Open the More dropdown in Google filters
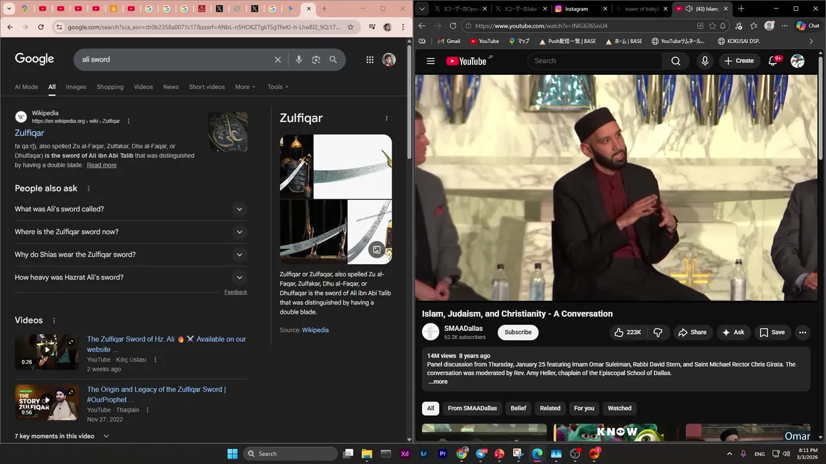Image resolution: width=826 pixels, height=464 pixels. (x=245, y=87)
